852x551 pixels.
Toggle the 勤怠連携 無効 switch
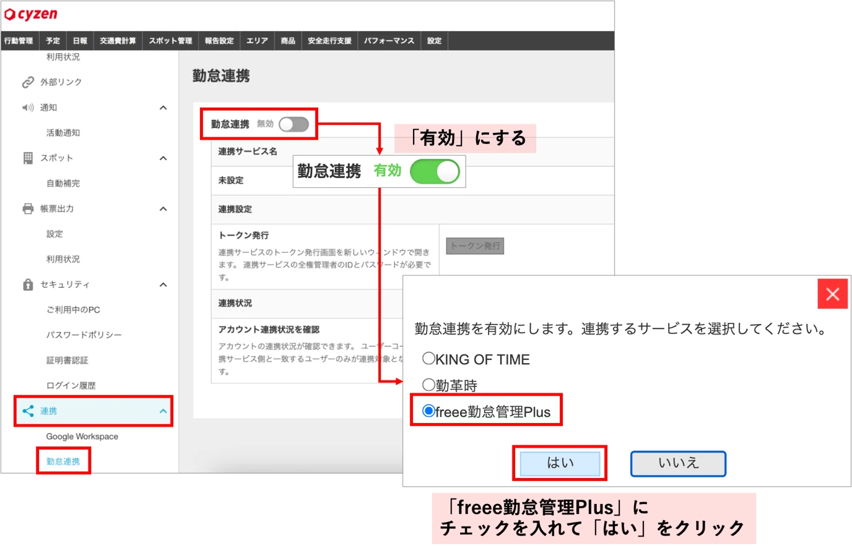(x=293, y=124)
